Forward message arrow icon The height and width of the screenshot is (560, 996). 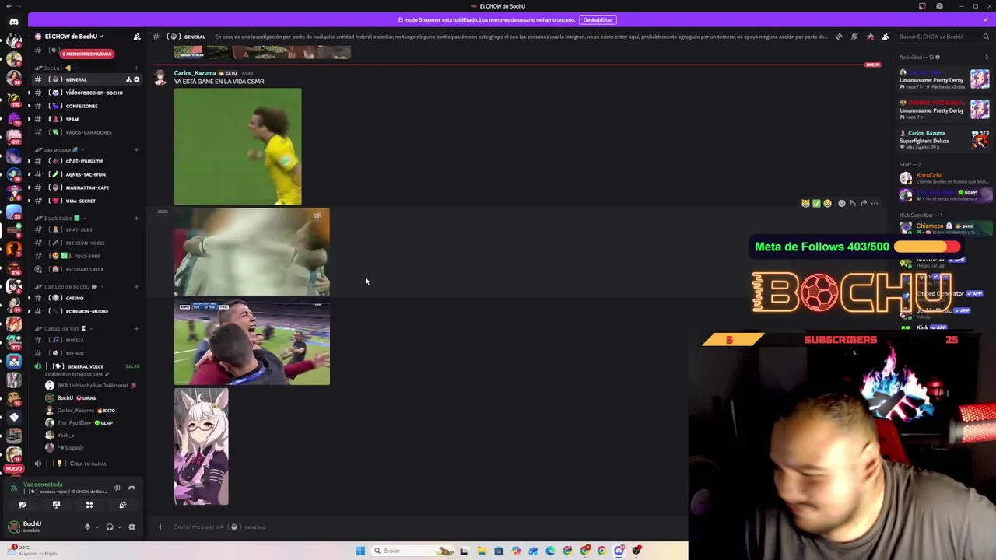863,204
